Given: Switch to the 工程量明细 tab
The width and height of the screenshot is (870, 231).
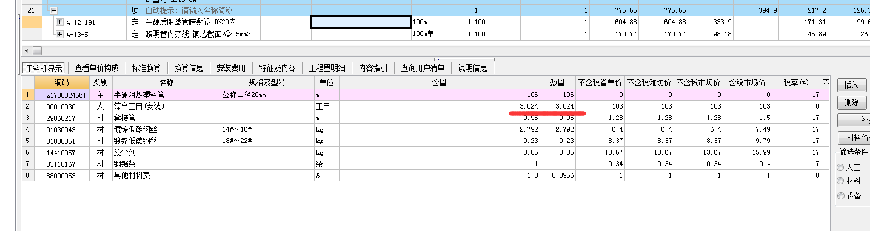Looking at the screenshot, I should coord(327,68).
